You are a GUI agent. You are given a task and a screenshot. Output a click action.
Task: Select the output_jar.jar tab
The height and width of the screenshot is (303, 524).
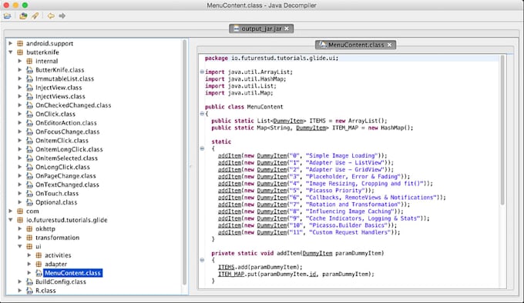point(261,28)
